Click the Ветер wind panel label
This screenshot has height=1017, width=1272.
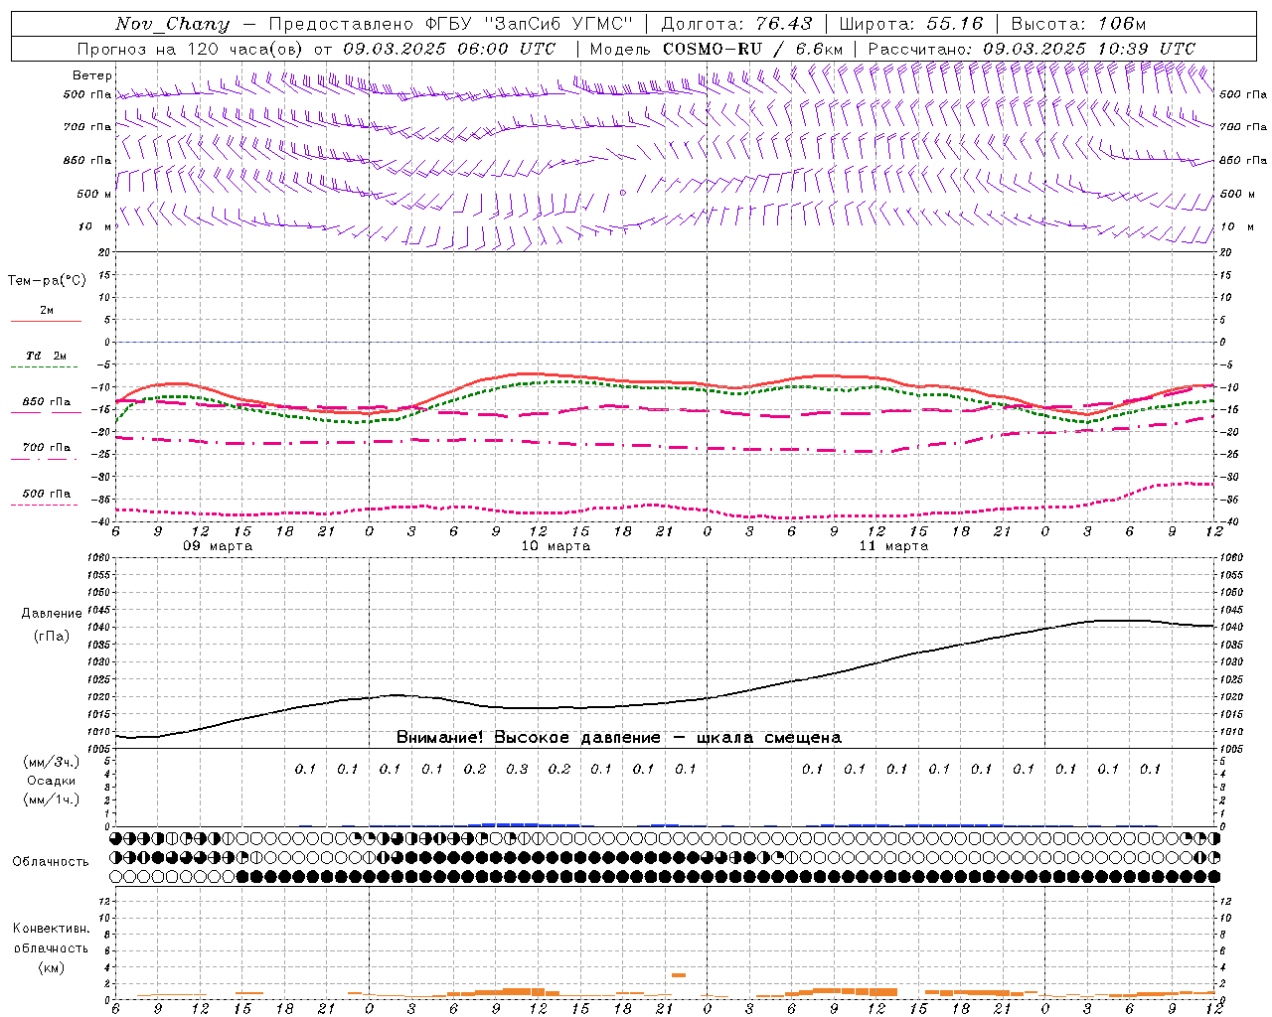point(92,75)
